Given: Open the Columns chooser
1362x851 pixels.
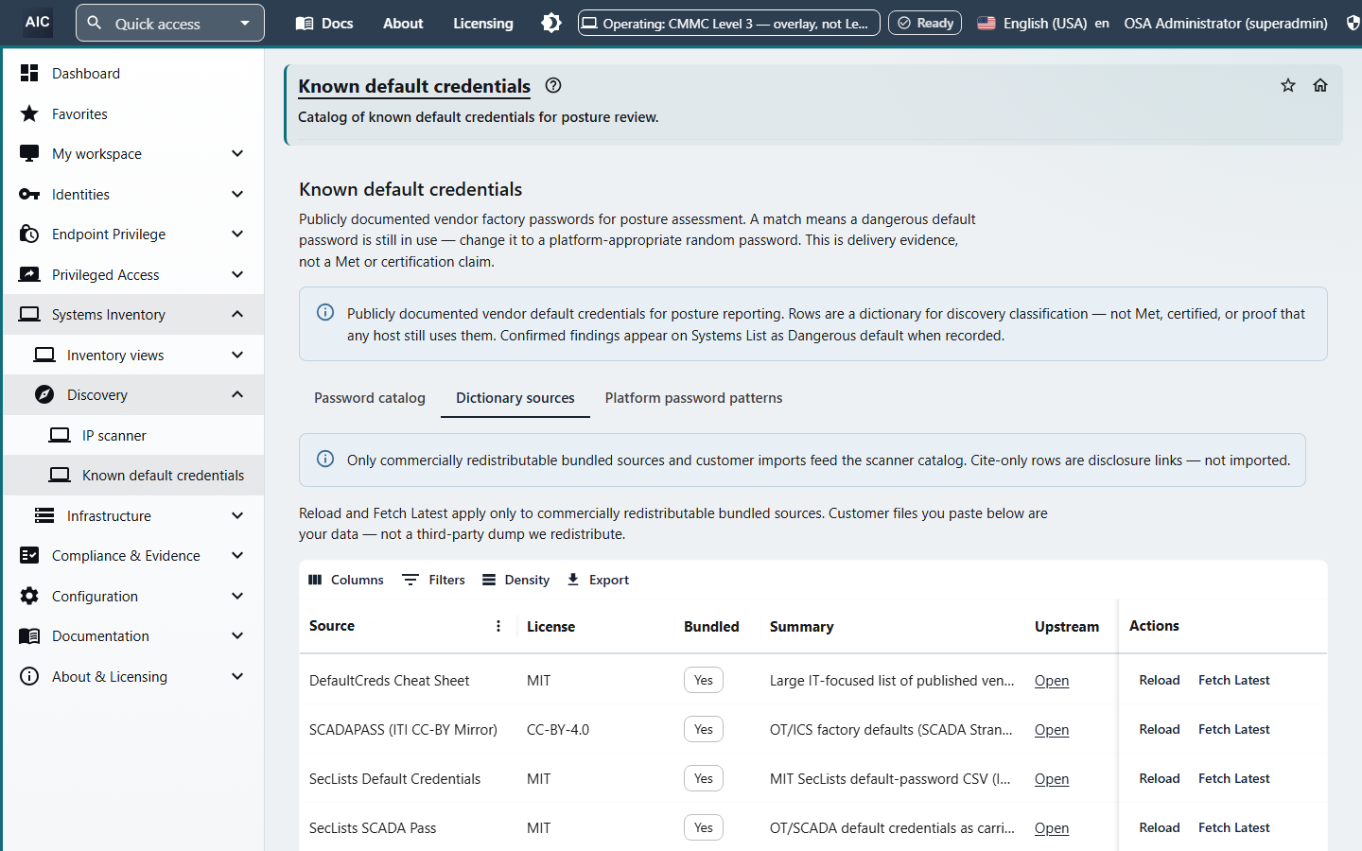Looking at the screenshot, I should pos(346,580).
